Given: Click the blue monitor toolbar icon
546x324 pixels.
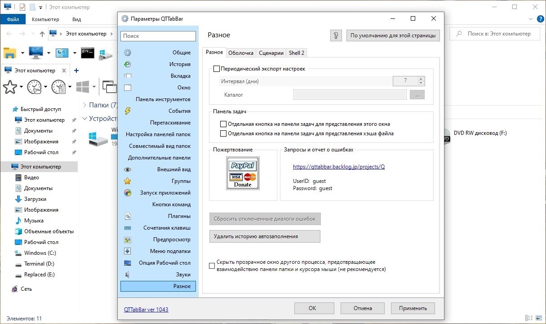Looking at the screenshot, I should coord(36,53).
